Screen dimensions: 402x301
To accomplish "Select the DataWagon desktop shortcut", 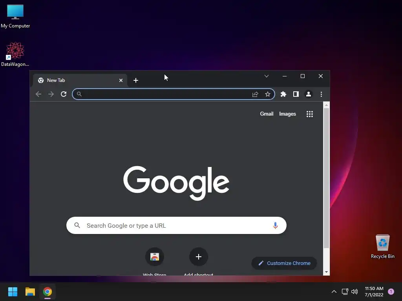I will [15, 54].
